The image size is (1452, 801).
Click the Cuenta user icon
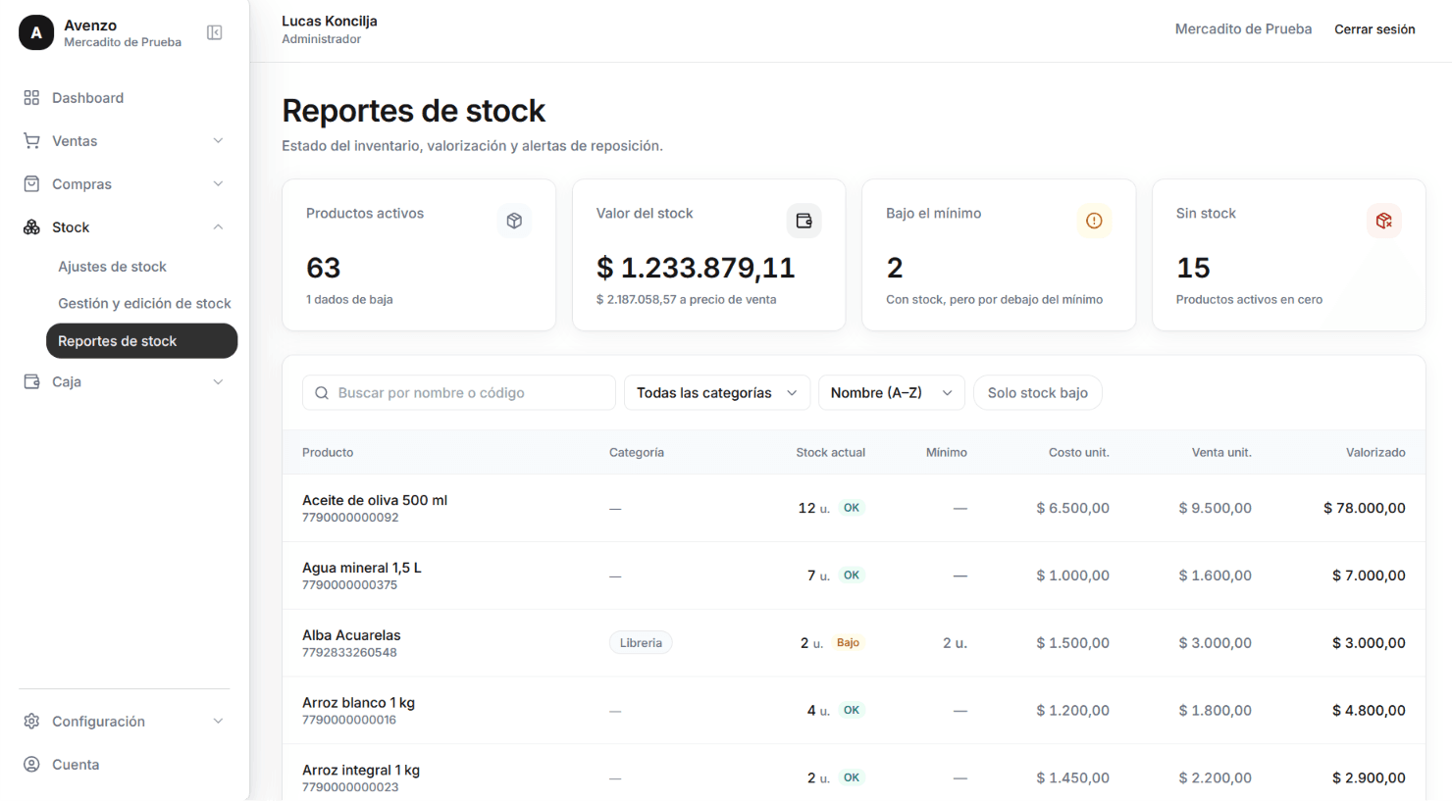31,765
